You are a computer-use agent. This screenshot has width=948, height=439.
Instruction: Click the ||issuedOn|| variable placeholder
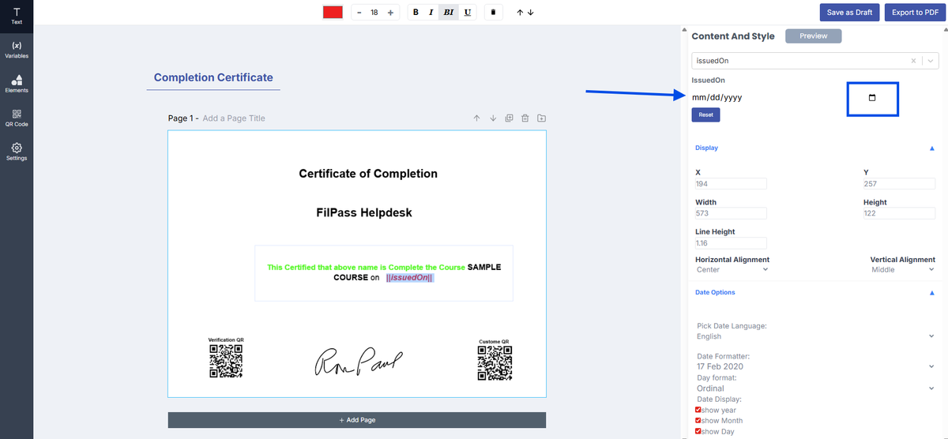410,278
